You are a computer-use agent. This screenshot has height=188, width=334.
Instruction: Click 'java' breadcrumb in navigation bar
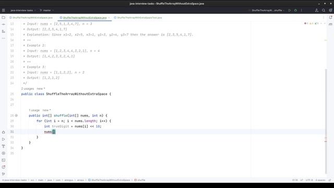pyautogui.click(x=50, y=180)
